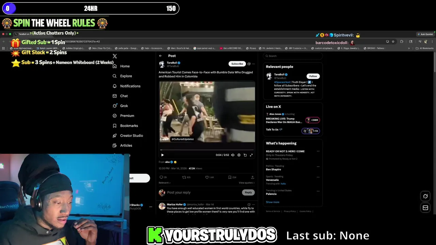Open floating Grok button

tap(425, 196)
